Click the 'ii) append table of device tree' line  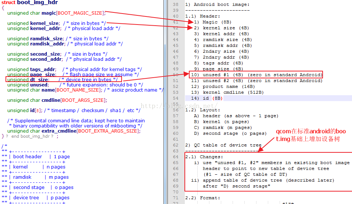point(263,180)
